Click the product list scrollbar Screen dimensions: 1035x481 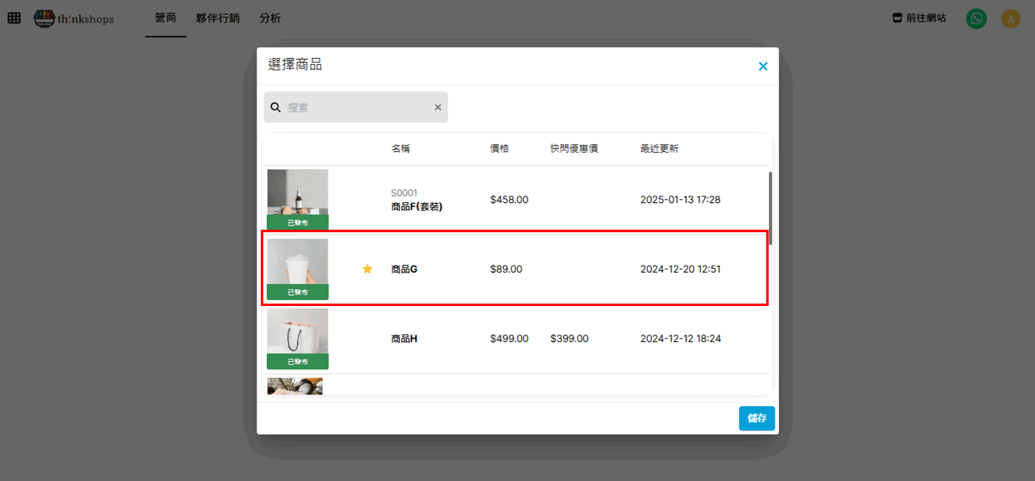point(770,208)
